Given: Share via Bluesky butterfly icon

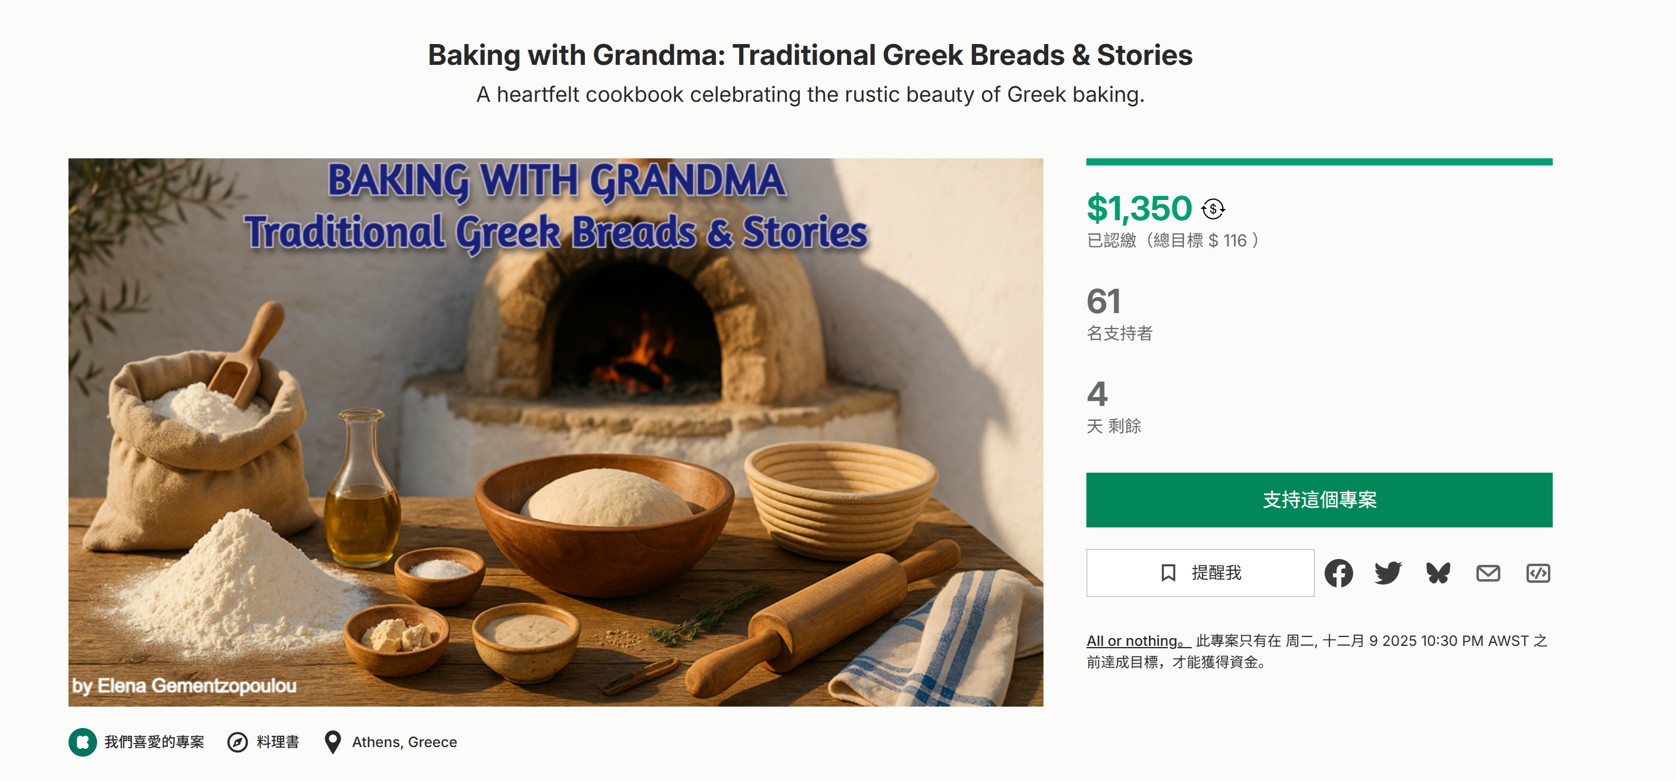Looking at the screenshot, I should point(1438,573).
